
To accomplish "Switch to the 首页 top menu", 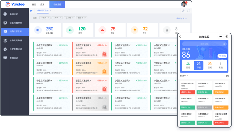I will pos(34,4).
